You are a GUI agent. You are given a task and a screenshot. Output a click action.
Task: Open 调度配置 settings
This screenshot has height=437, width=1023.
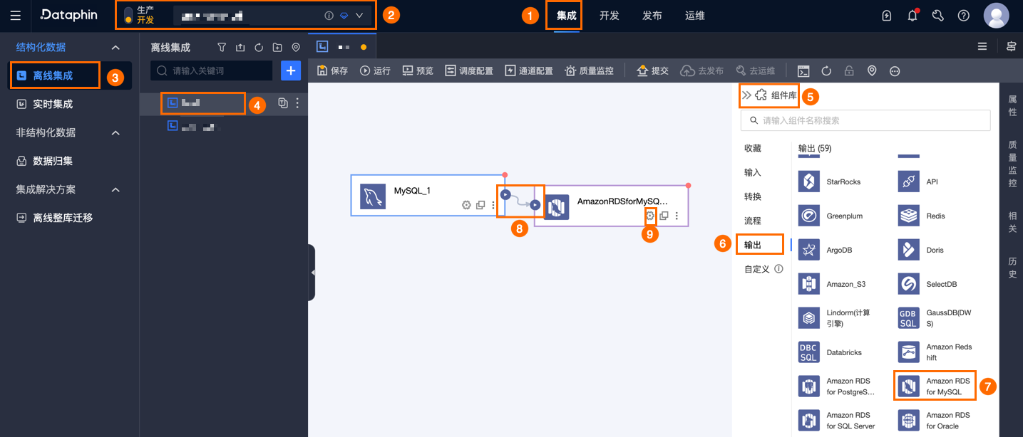pos(469,70)
